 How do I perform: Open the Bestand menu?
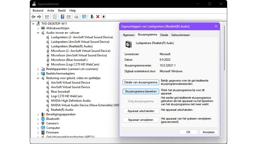click(x=38, y=11)
